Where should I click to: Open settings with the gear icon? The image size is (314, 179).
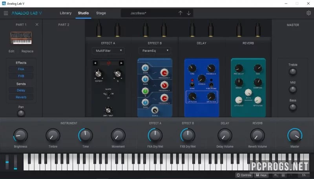point(309,13)
